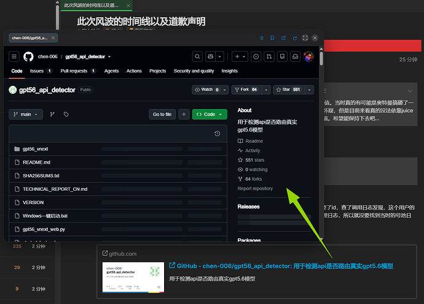Open the pull requests header icon

(269, 56)
